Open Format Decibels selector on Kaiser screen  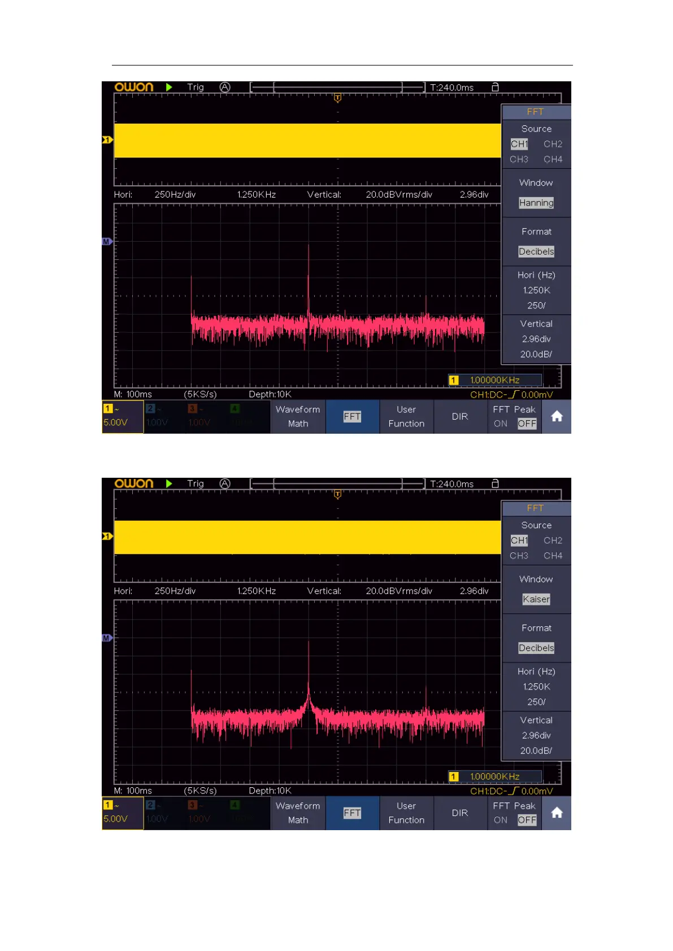[x=536, y=638]
